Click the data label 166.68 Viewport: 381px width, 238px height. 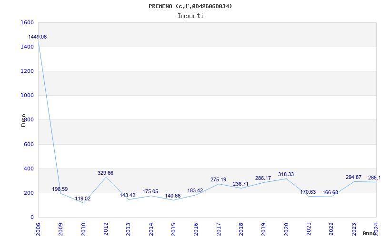coord(330,193)
